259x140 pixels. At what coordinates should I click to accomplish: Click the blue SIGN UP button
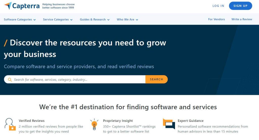pos(241,6)
